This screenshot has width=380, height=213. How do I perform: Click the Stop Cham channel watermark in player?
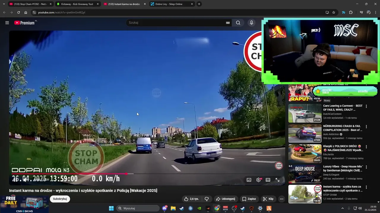click(278, 166)
